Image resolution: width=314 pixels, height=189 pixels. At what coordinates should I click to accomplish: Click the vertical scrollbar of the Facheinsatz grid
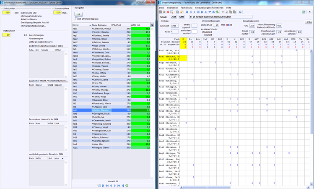pos(311,118)
